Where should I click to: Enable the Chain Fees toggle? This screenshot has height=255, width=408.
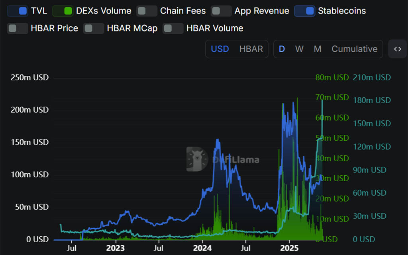click(147, 11)
